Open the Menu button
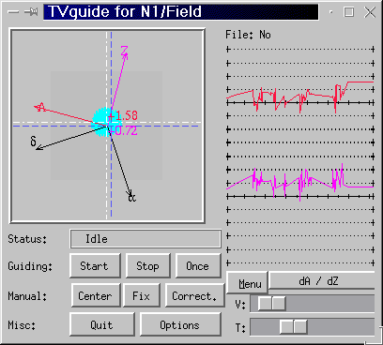Screen dimensions: 383x345 pos(247,283)
